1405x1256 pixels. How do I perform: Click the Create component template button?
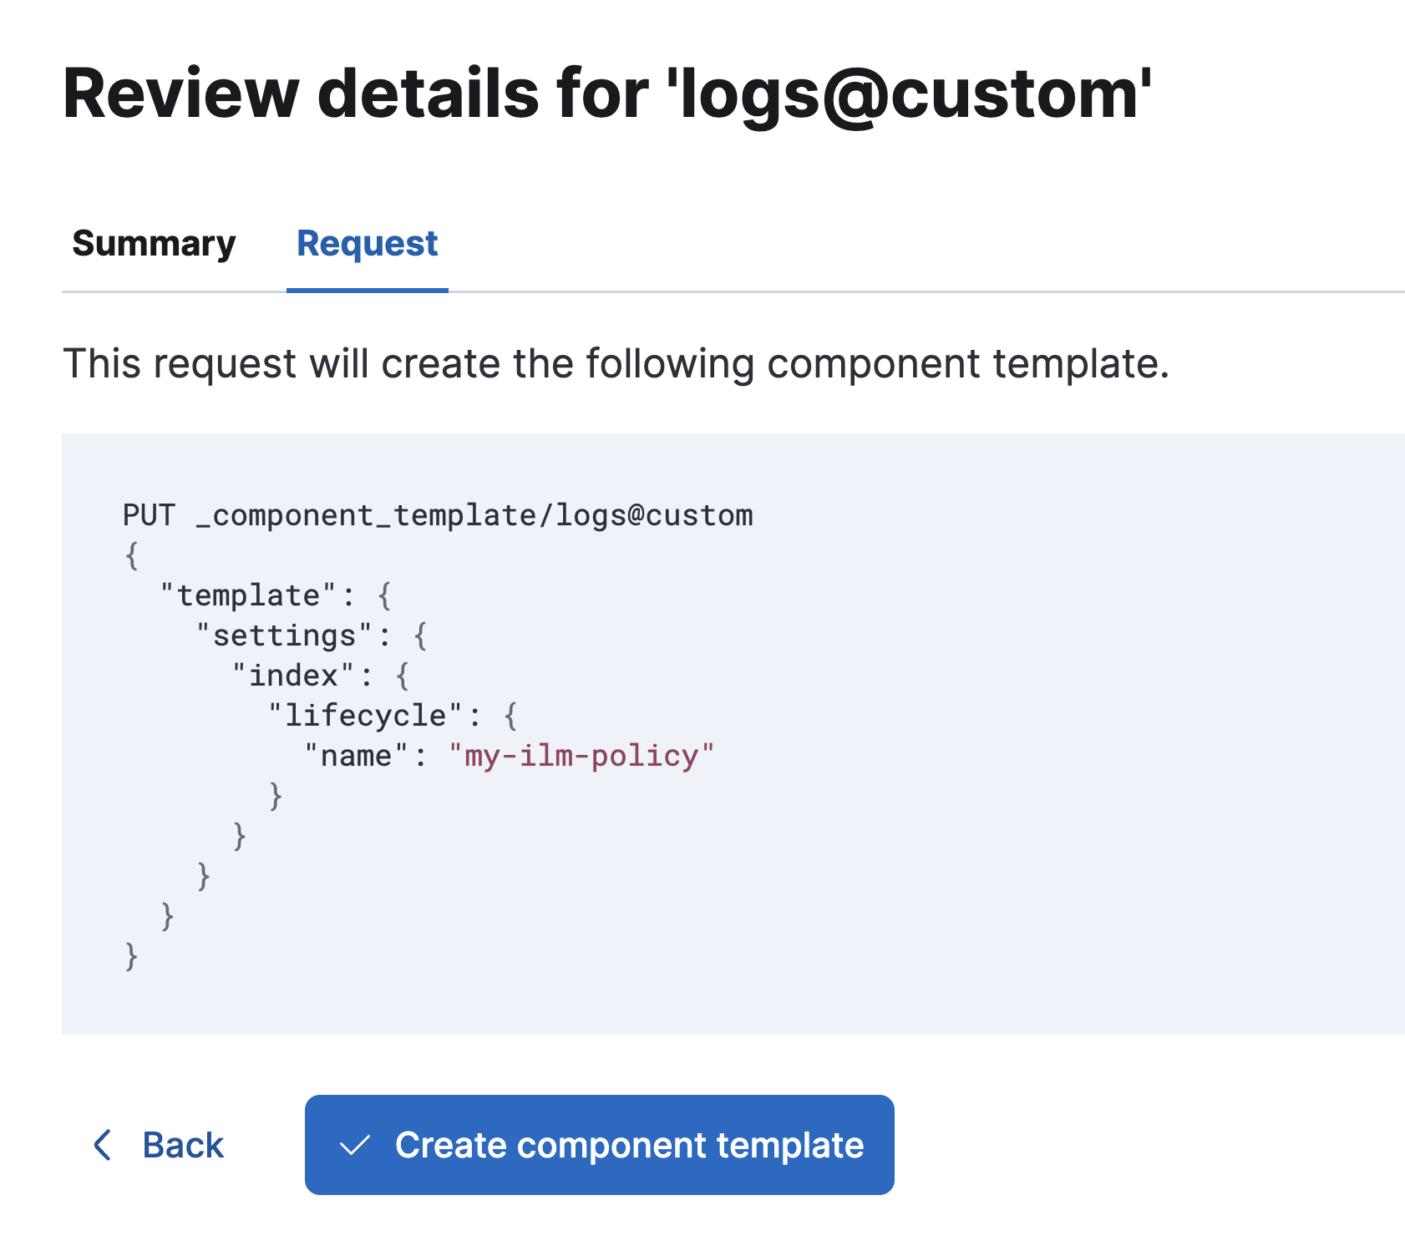point(599,1145)
